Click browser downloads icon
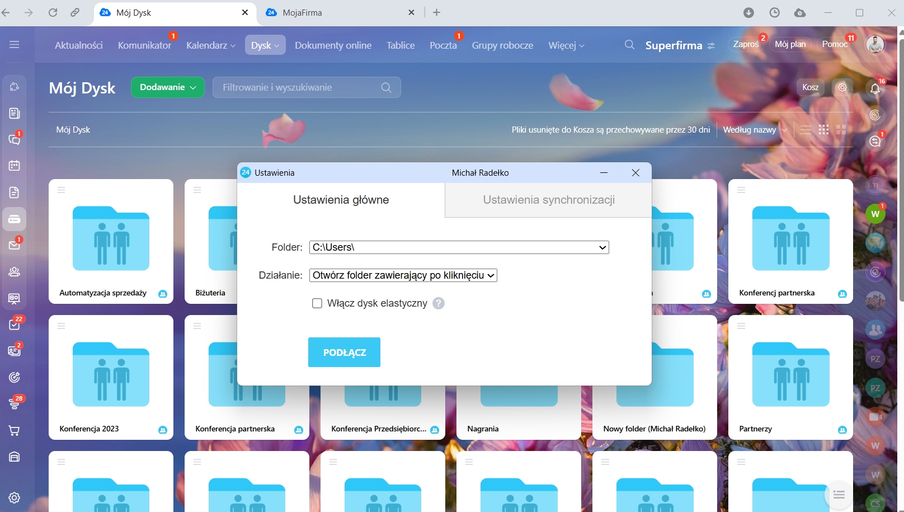 (x=748, y=12)
